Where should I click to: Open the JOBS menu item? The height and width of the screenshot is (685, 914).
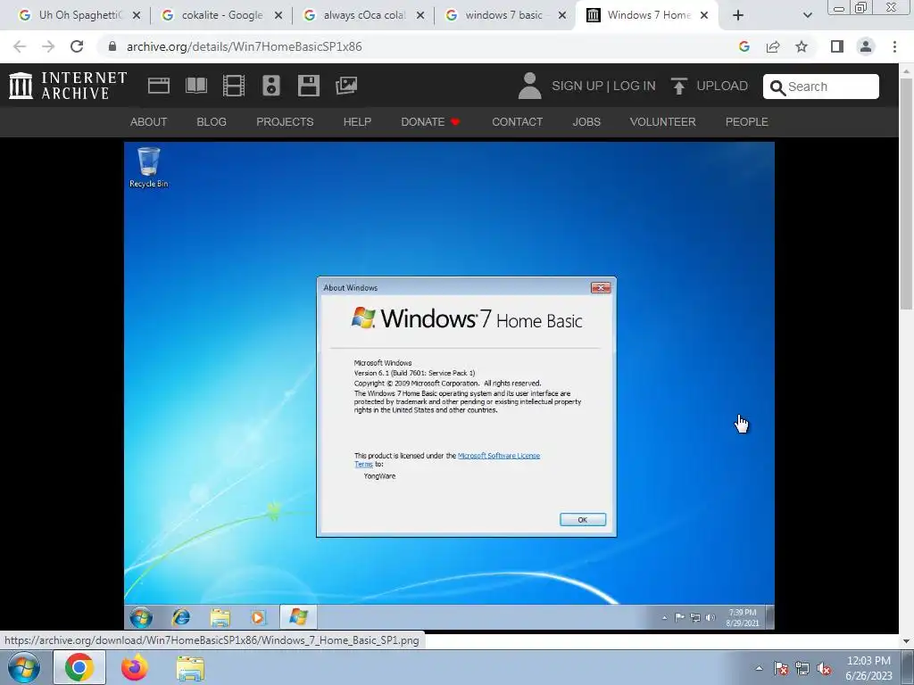pos(586,121)
